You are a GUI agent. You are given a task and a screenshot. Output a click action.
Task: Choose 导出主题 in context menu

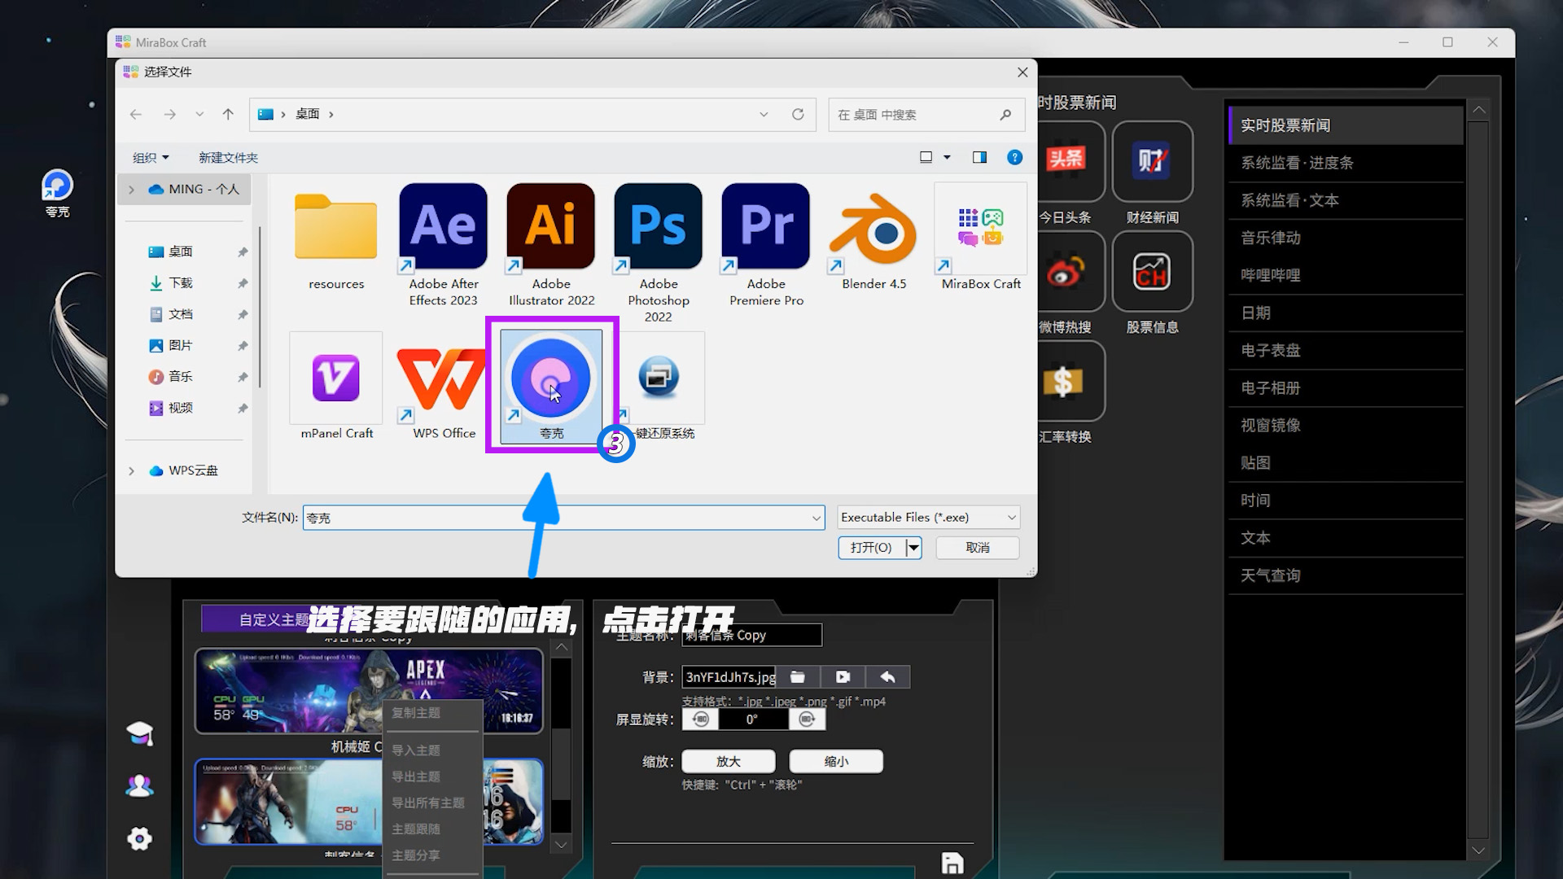[x=416, y=776]
